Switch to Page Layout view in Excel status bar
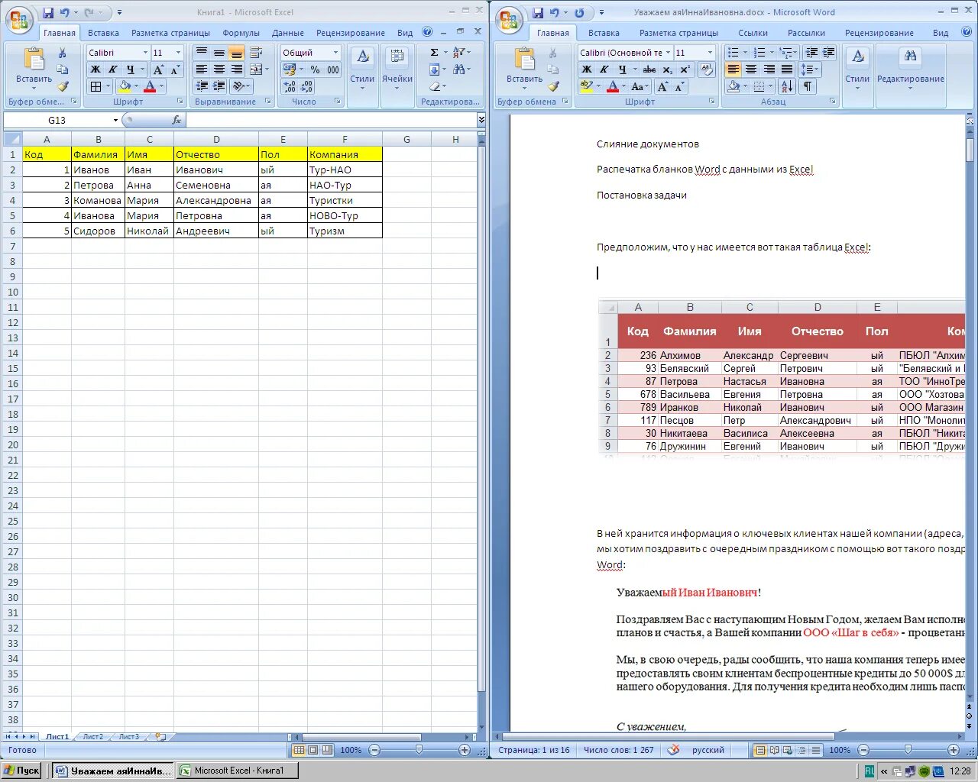 point(313,750)
